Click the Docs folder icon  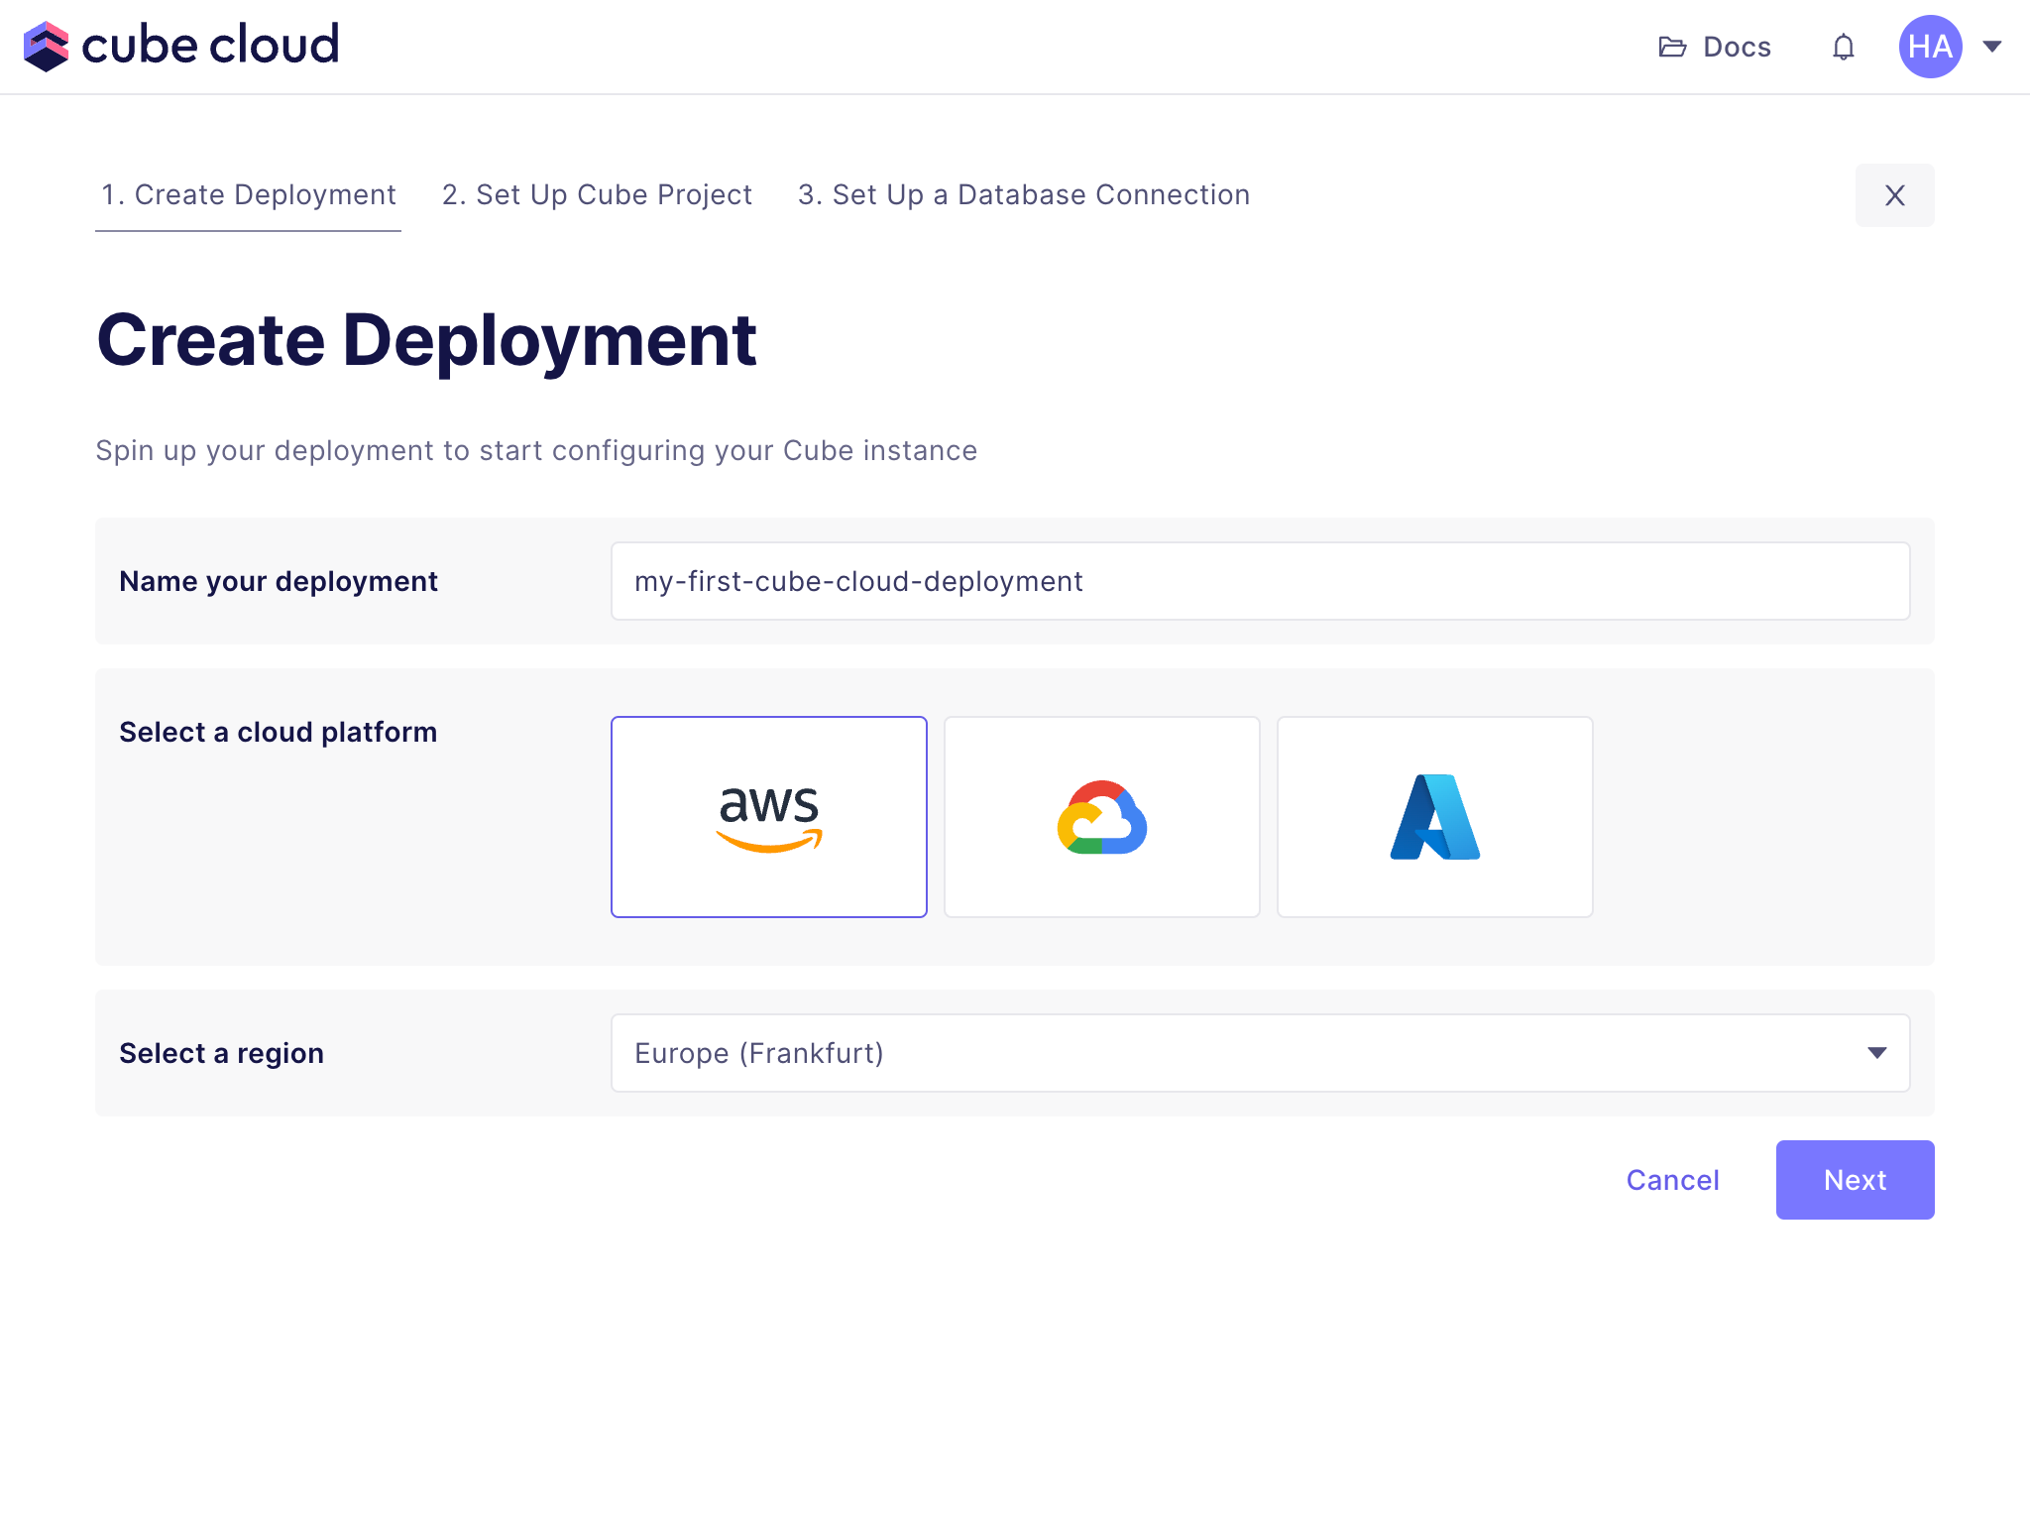pos(1672,47)
